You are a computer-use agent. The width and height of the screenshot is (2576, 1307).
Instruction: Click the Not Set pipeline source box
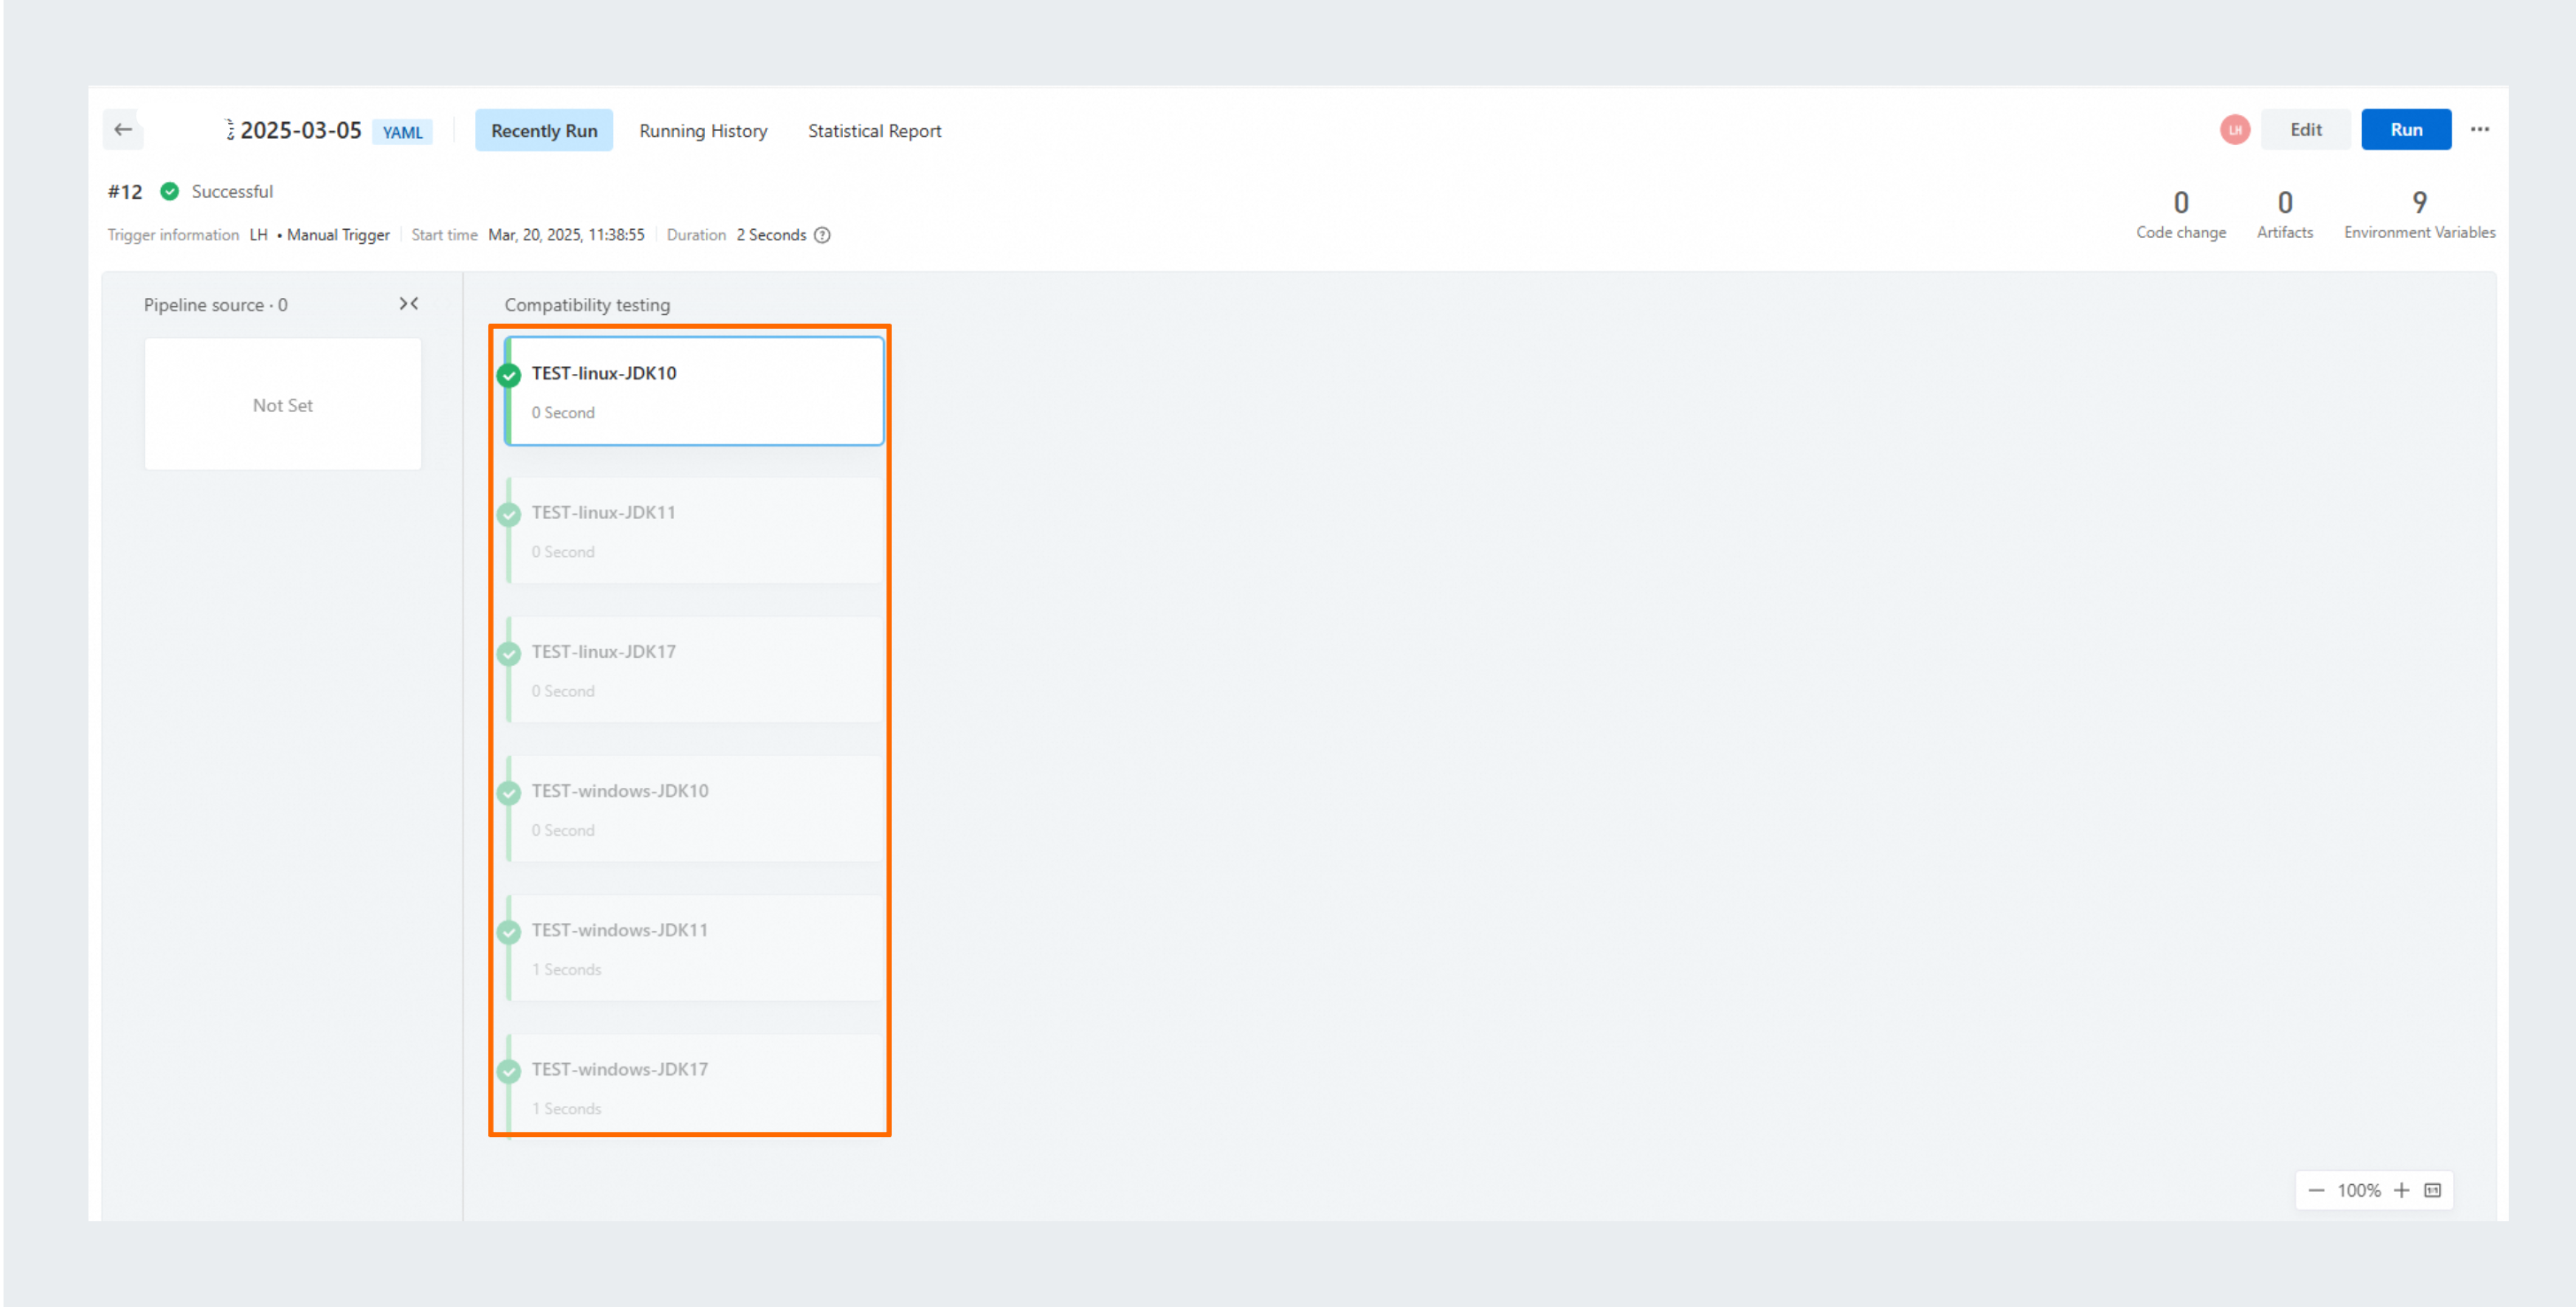[x=283, y=404]
